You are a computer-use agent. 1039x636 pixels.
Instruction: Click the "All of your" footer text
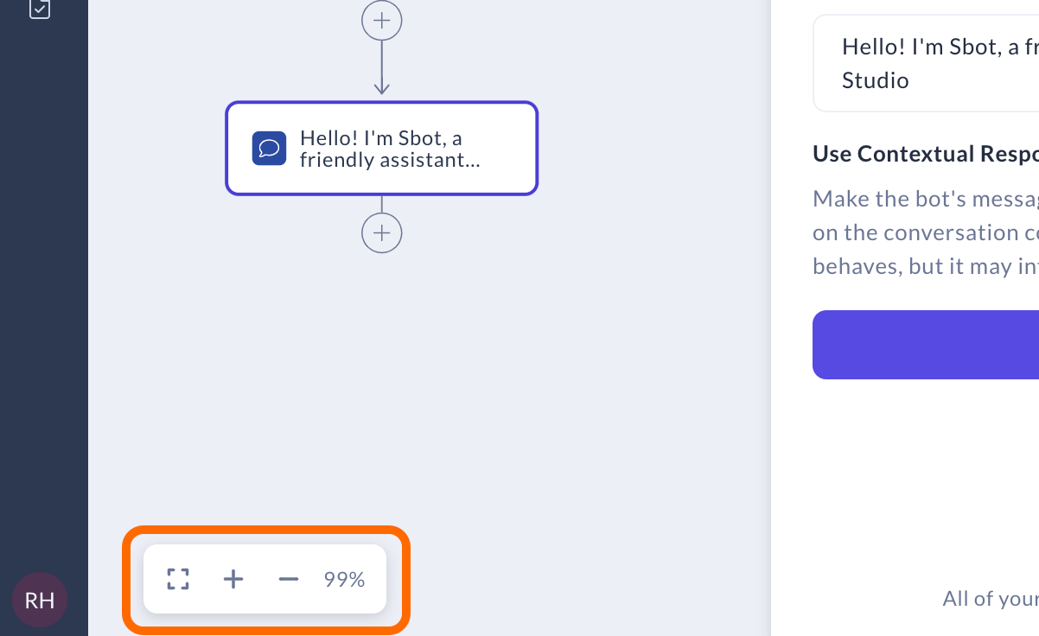(x=990, y=598)
